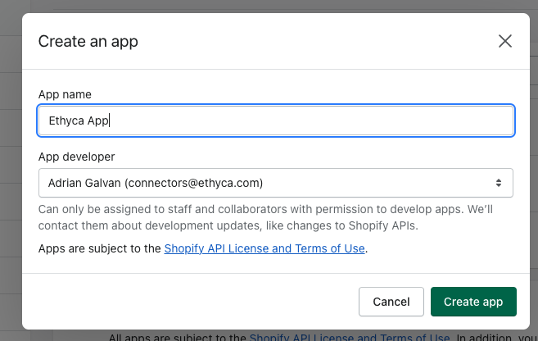Click the 'Ethyca App' text in the field
The image size is (538, 341).
[79, 120]
